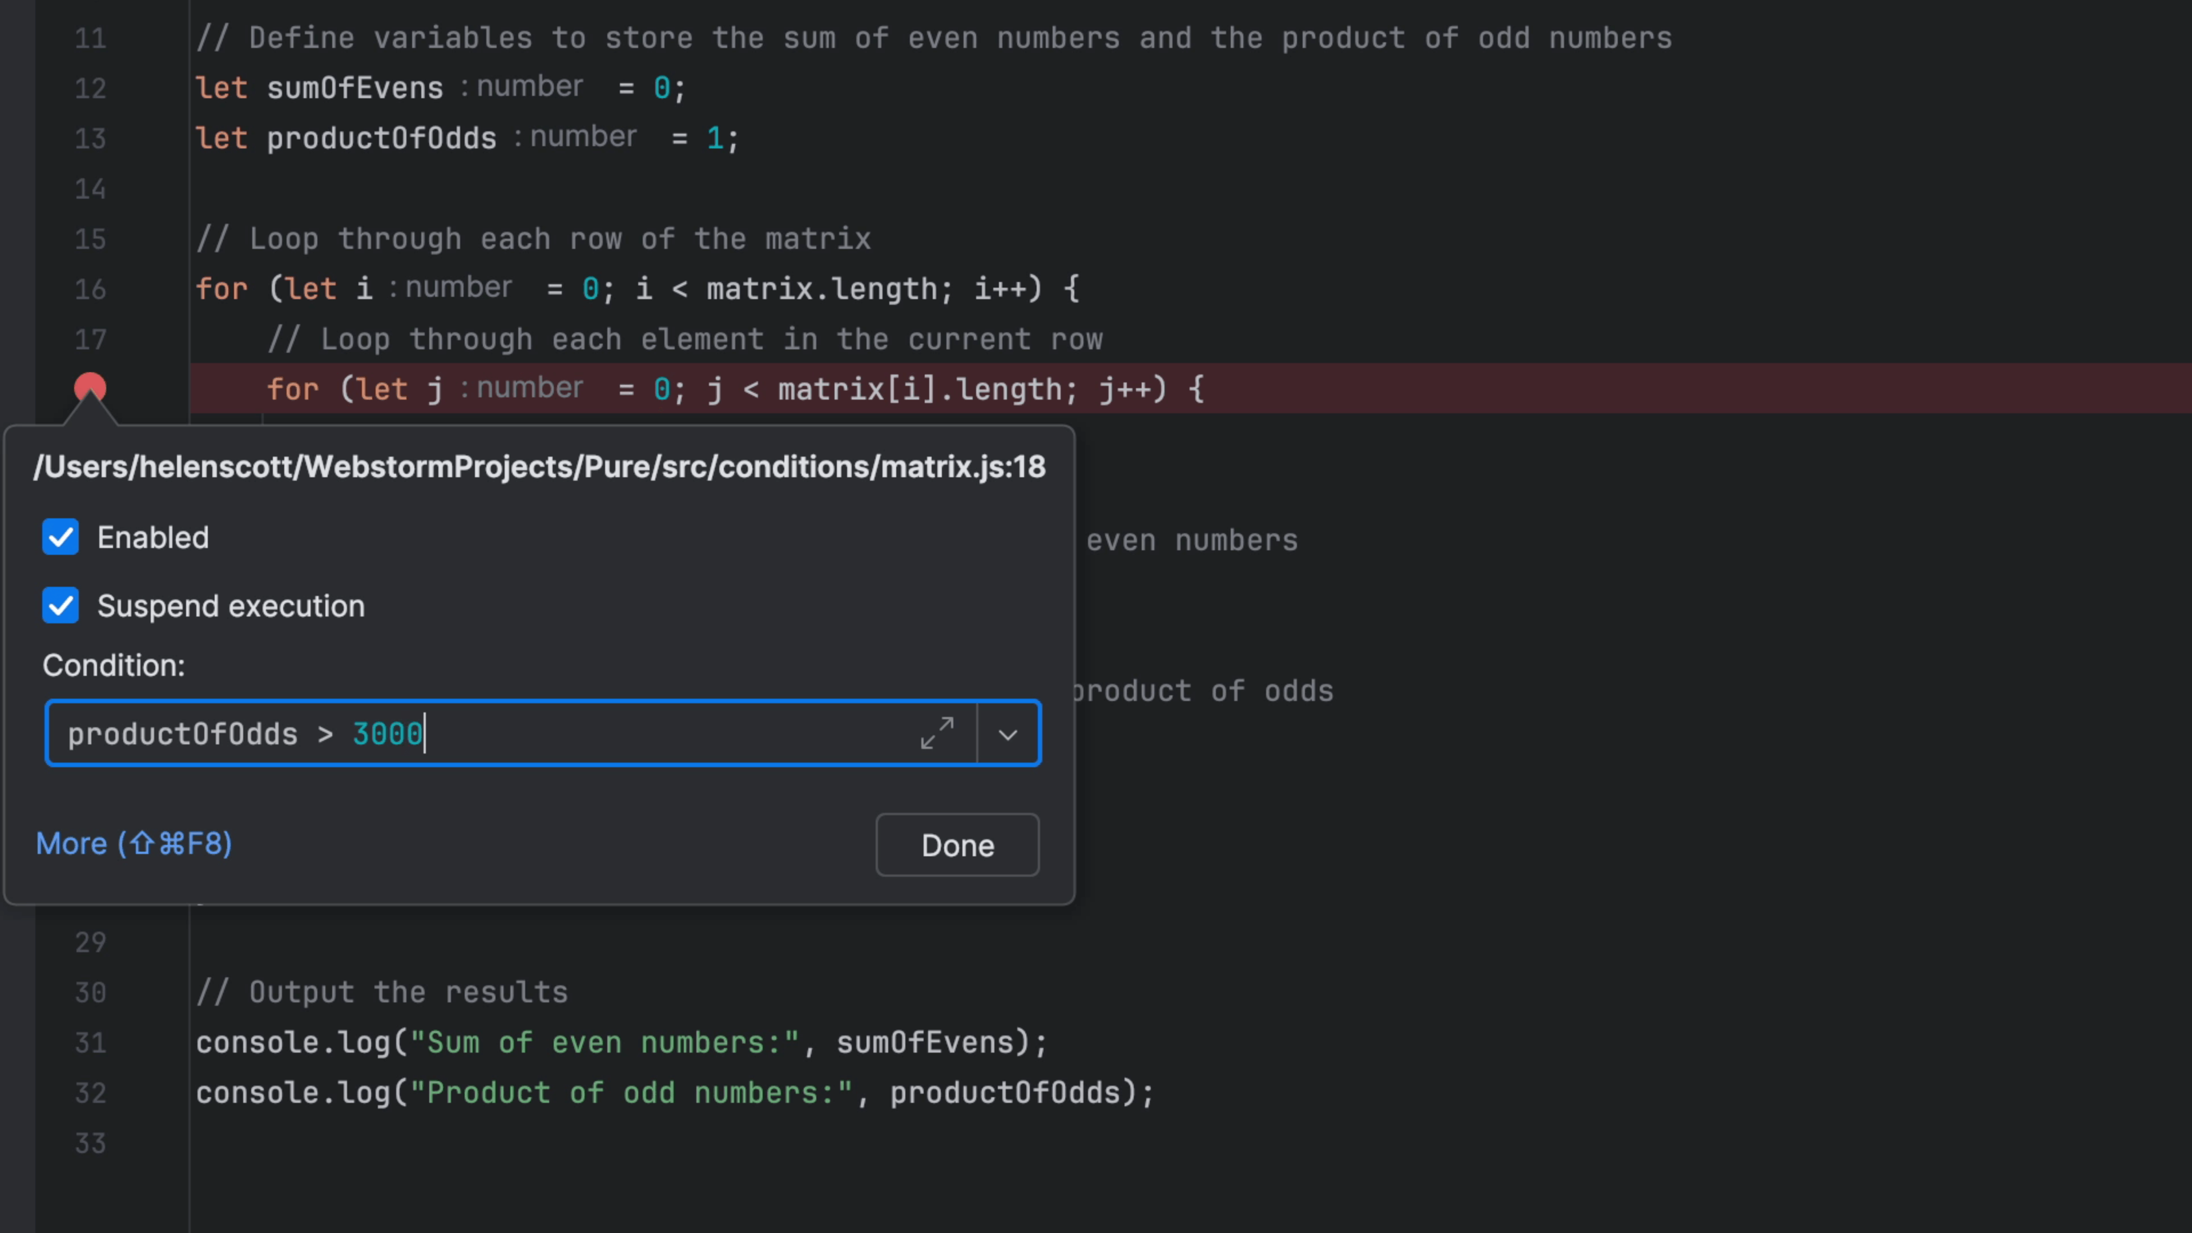Viewport: 2192px width, 1233px height.
Task: Click the Done button
Action: [957, 845]
